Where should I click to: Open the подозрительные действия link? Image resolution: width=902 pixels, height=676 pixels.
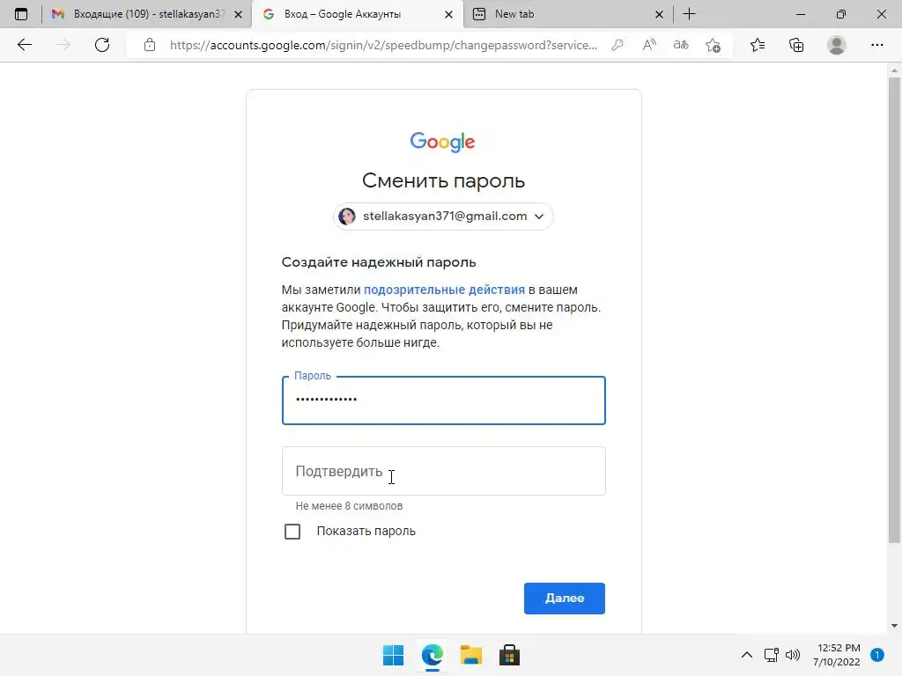click(x=444, y=290)
